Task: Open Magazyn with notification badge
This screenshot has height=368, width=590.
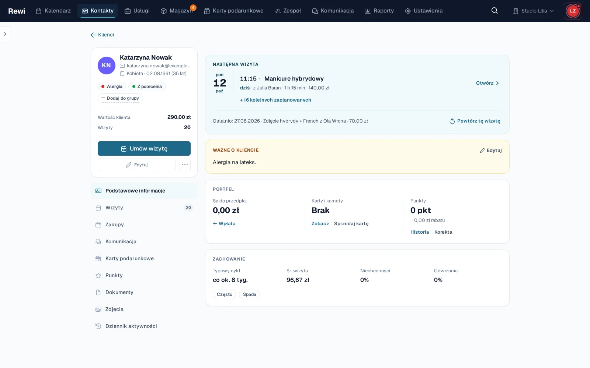Action: pyautogui.click(x=177, y=11)
